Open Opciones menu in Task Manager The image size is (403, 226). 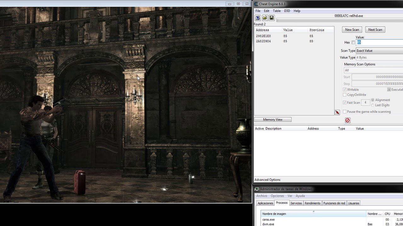(277, 196)
